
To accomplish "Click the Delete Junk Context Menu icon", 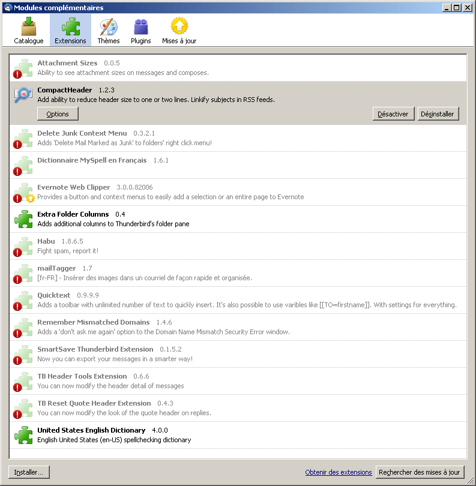I will tap(23, 139).
